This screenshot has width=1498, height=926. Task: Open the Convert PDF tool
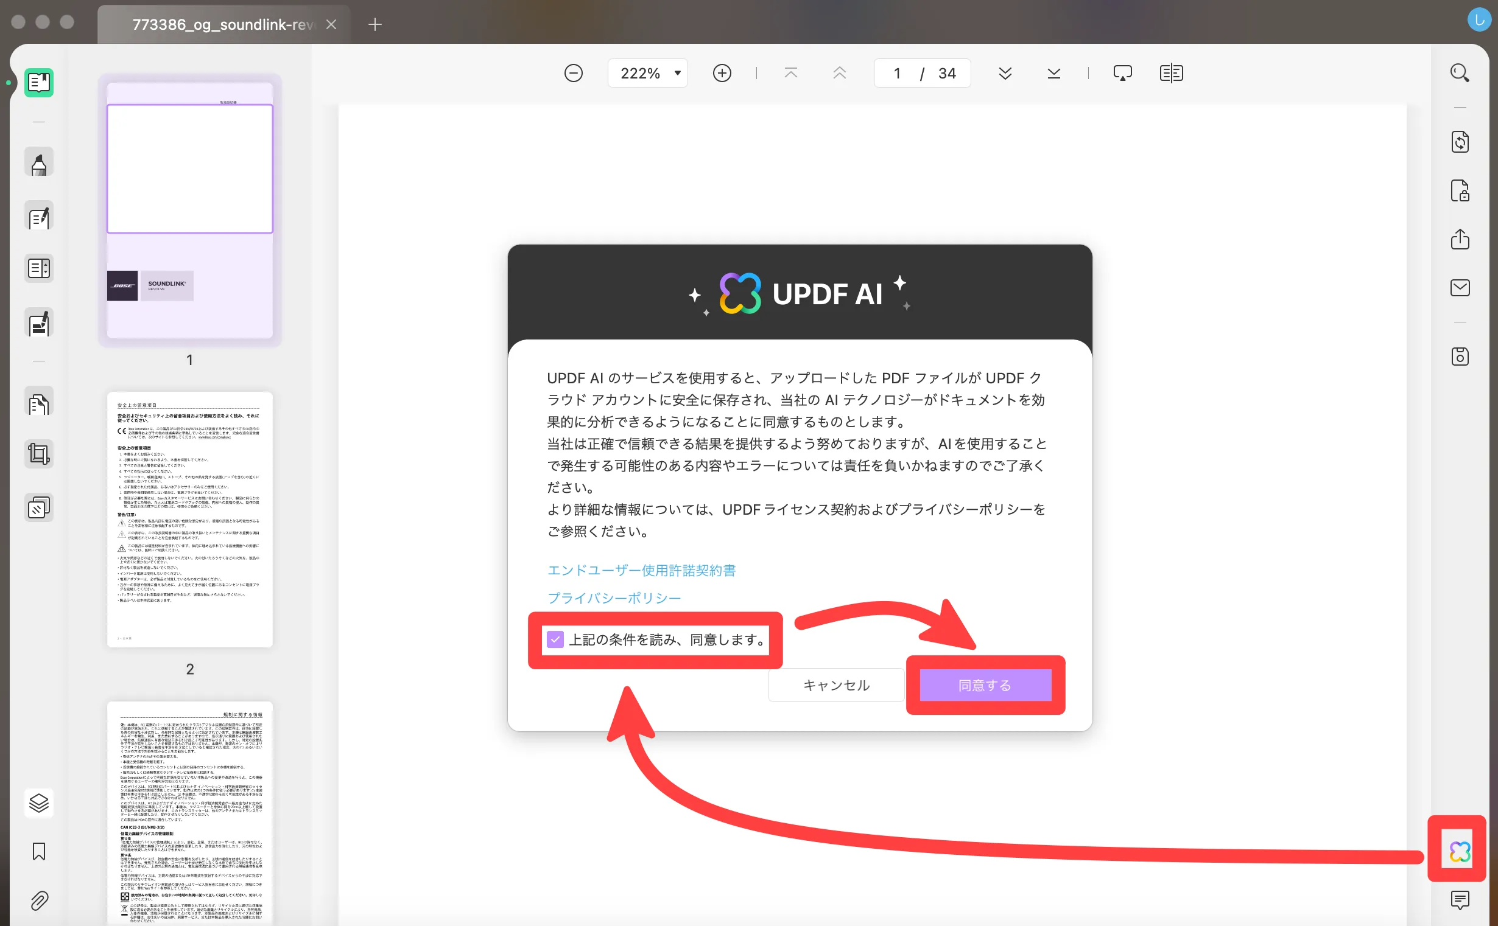point(1460,142)
